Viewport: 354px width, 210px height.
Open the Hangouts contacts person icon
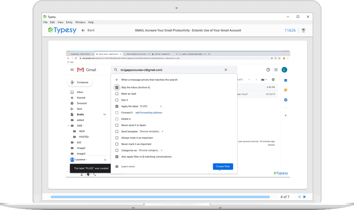(82, 175)
